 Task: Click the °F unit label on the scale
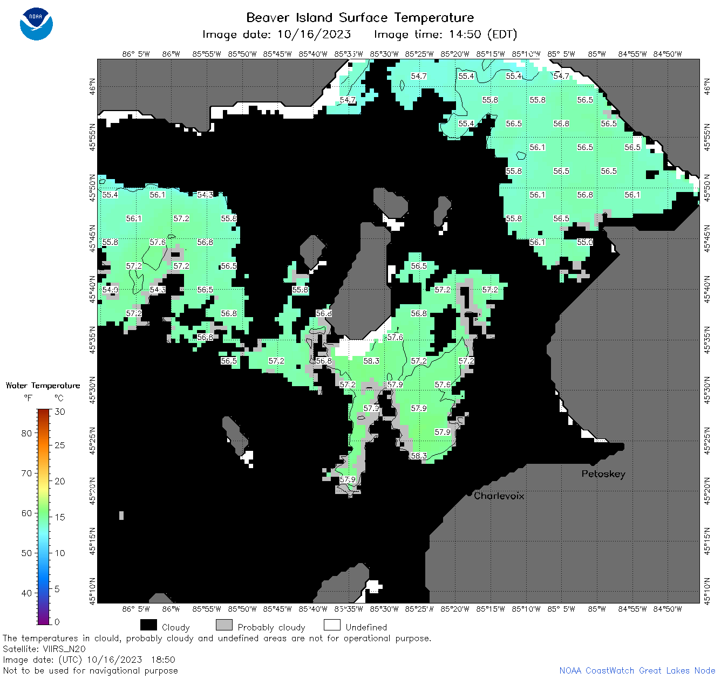(28, 398)
